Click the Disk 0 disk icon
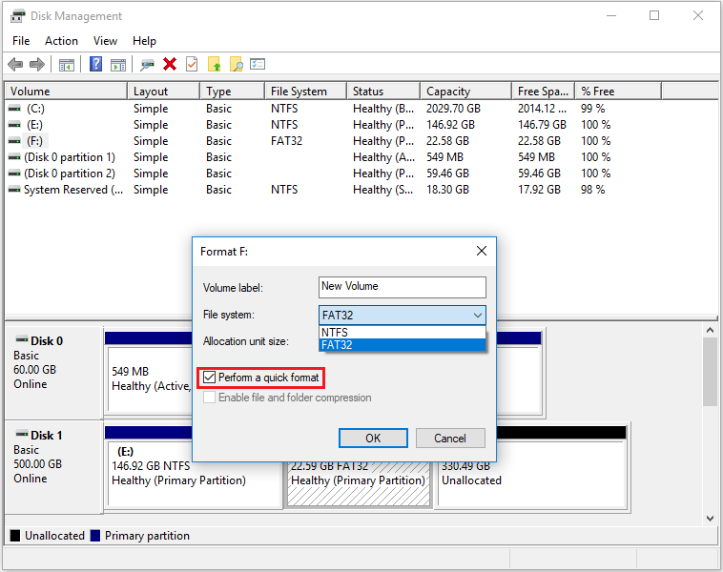723x572 pixels. [22, 340]
